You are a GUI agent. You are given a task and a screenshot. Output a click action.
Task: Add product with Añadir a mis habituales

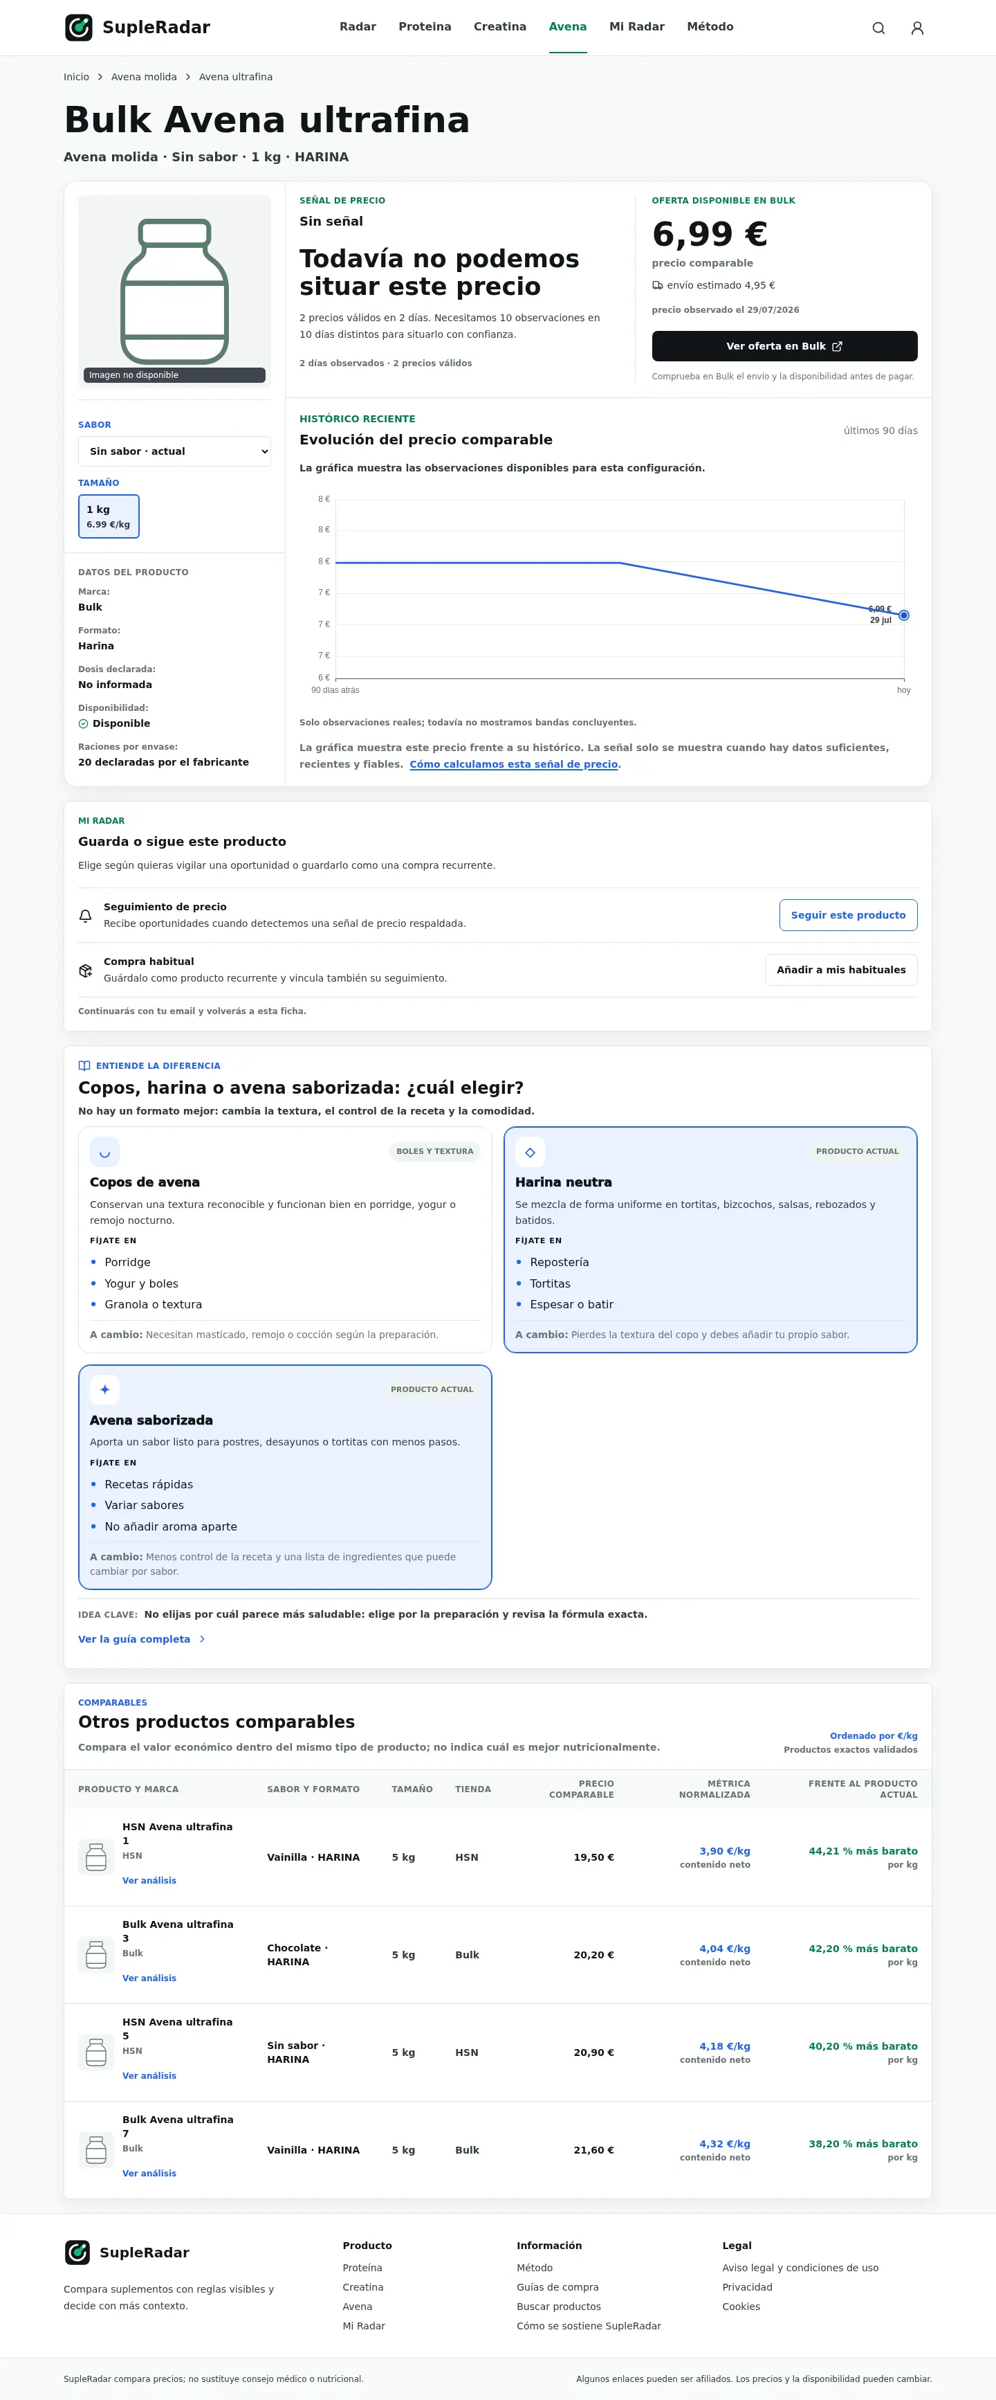pos(840,970)
